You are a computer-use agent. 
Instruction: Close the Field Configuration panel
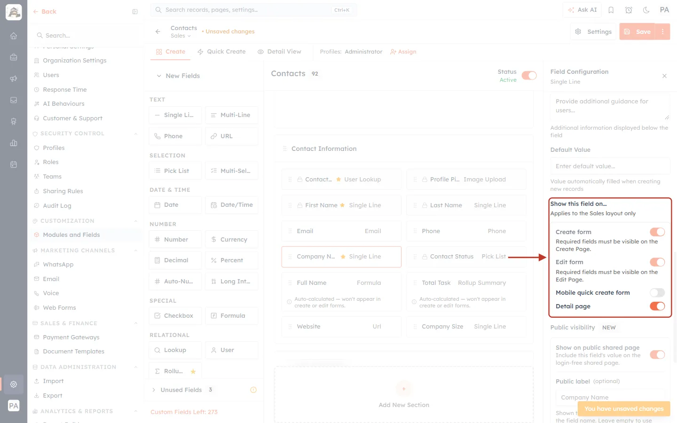tap(664, 76)
